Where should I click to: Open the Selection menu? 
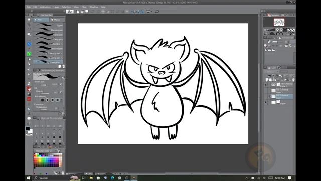[66, 7]
